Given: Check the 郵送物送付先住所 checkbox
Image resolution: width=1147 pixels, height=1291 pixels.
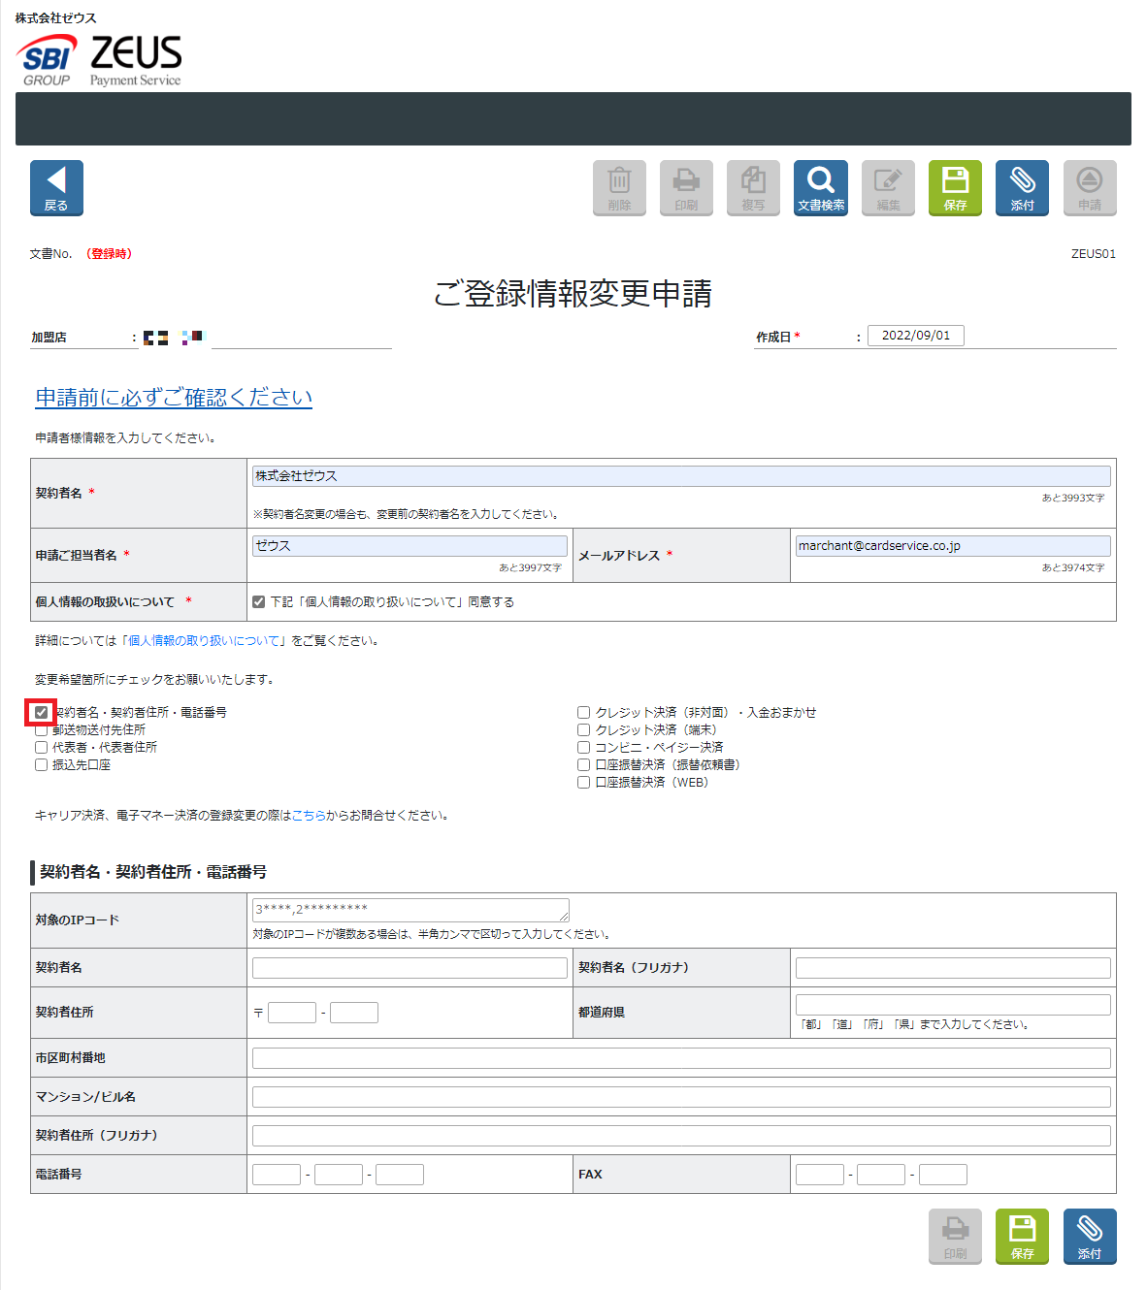Looking at the screenshot, I should tap(41, 730).
